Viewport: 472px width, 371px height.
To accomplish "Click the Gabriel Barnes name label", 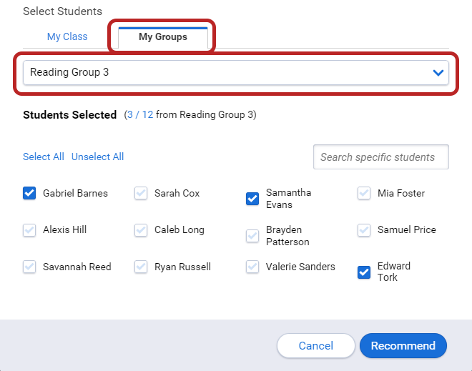I will [75, 193].
